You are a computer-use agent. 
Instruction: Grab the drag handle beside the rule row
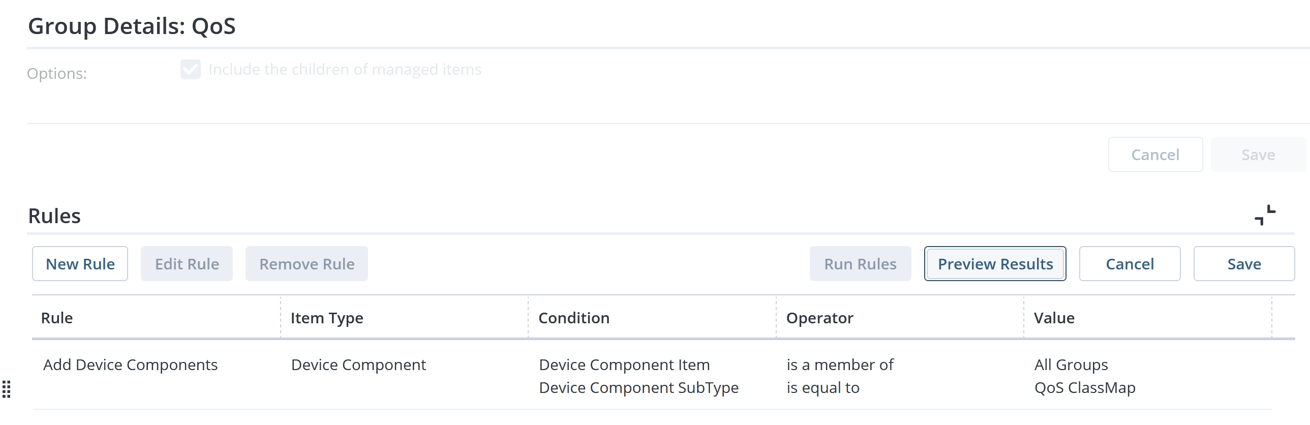click(x=7, y=389)
